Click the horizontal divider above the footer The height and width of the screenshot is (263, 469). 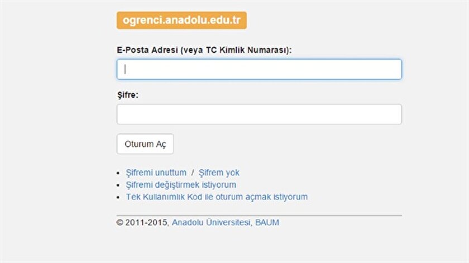coord(259,215)
